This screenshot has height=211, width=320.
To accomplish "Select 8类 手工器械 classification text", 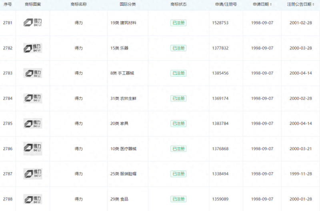I will tap(123, 73).
